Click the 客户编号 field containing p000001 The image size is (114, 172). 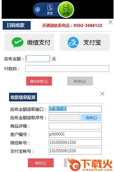pos(75,134)
